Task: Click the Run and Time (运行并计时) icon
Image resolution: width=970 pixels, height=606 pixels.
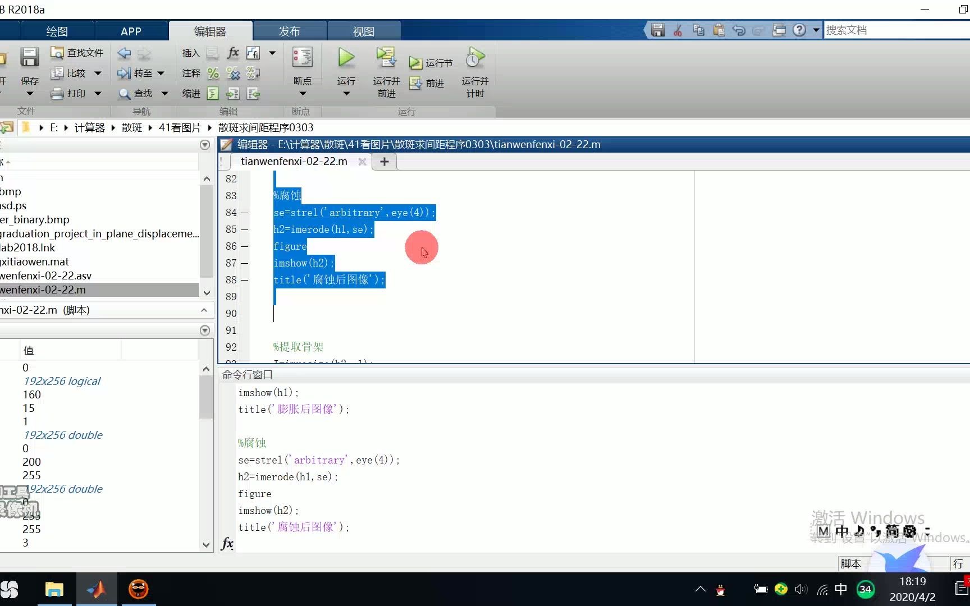Action: click(475, 57)
